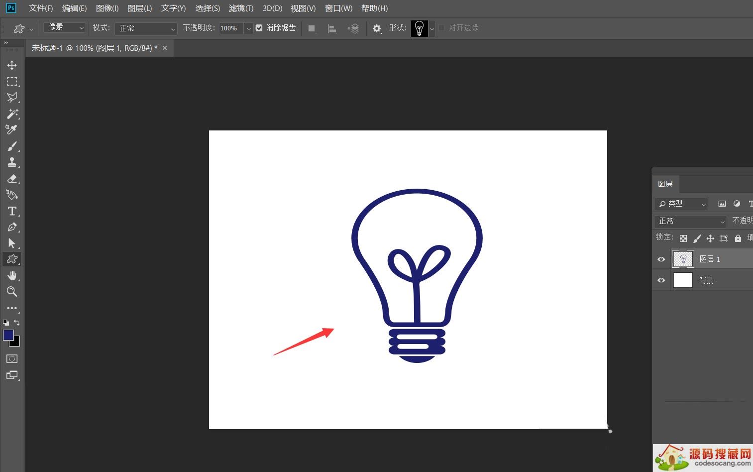Select the Magic Wand tool
Image resolution: width=753 pixels, height=472 pixels.
point(12,114)
